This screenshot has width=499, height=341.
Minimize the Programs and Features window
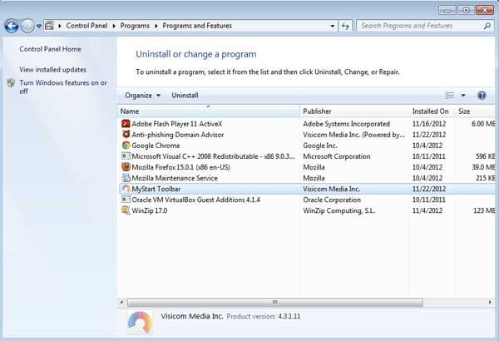447,10
